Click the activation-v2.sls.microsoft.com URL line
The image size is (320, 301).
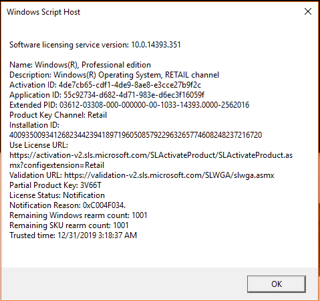tap(151, 155)
